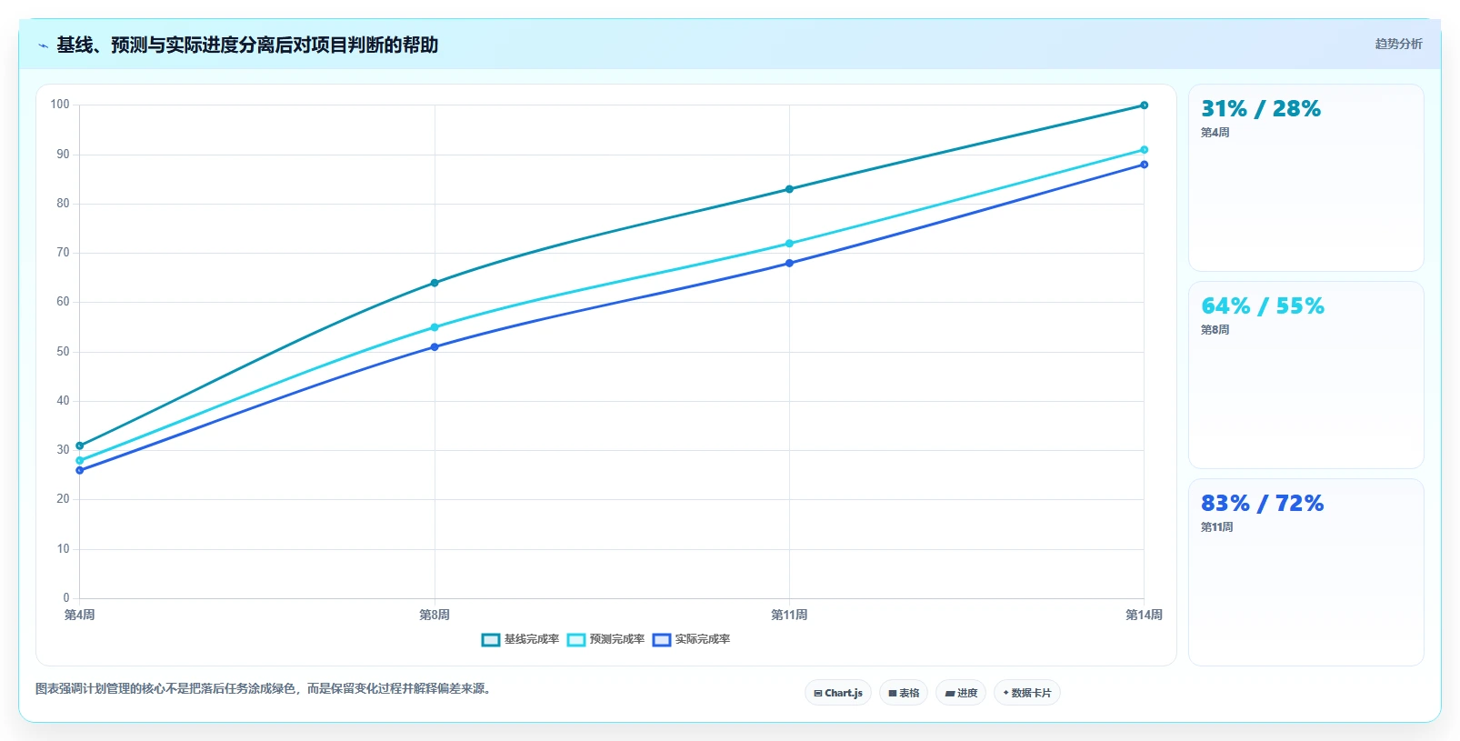The width and height of the screenshot is (1460, 741).
Task: Click the 50 y-axis tick label
Action: pos(63,352)
